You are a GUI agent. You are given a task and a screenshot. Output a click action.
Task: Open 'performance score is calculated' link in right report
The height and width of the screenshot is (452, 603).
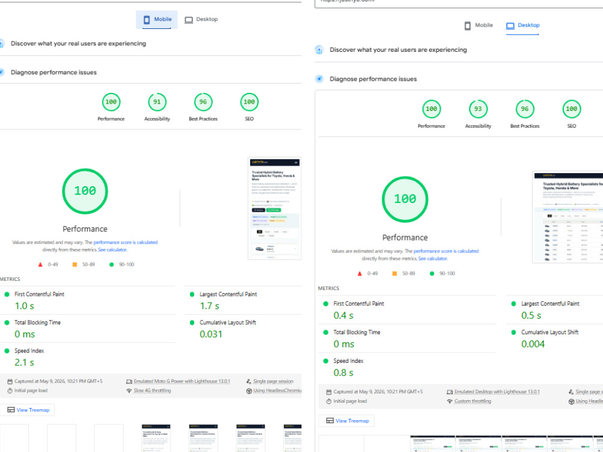click(x=446, y=251)
